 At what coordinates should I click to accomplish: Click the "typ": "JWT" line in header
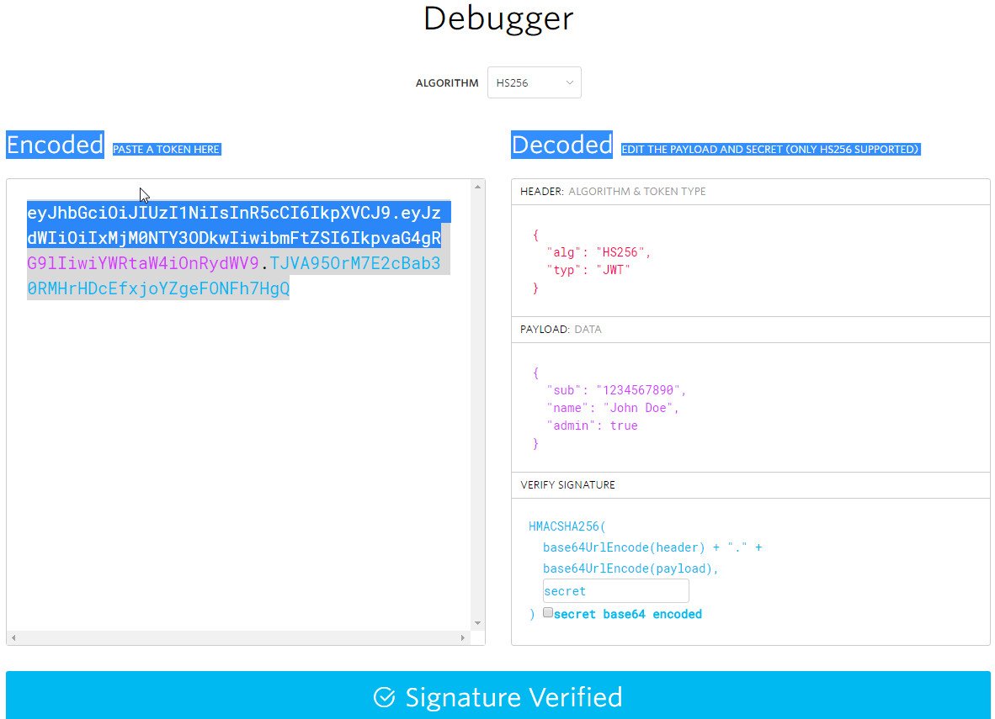pyautogui.click(x=588, y=270)
